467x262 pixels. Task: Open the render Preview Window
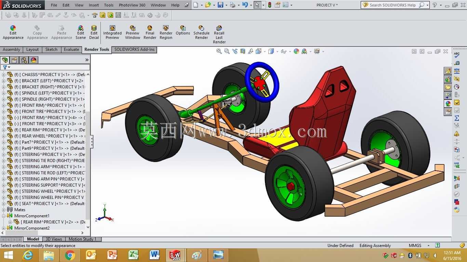tap(133, 32)
